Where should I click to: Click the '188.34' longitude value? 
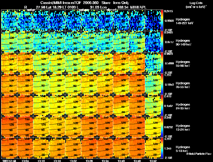pyautogui.click(x=123, y=7)
